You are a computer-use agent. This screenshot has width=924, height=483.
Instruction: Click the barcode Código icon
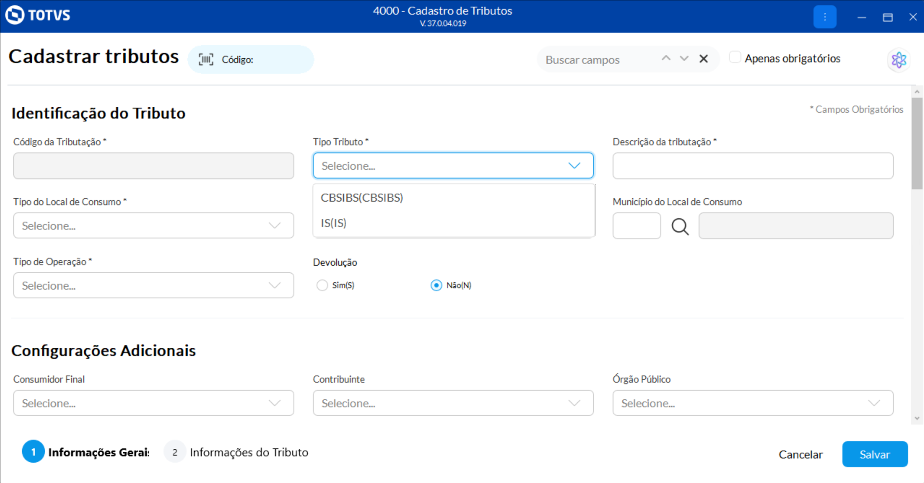pyautogui.click(x=206, y=60)
